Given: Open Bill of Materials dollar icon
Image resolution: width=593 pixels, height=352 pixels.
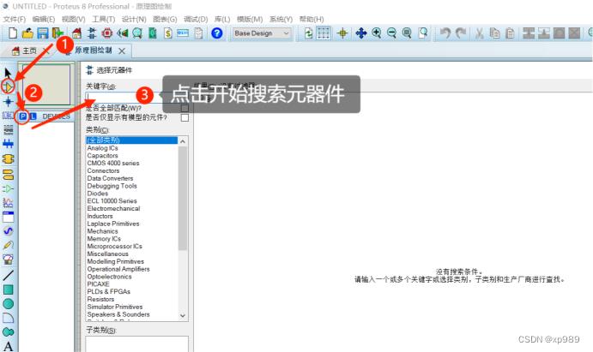Looking at the screenshot, I should click(168, 33).
